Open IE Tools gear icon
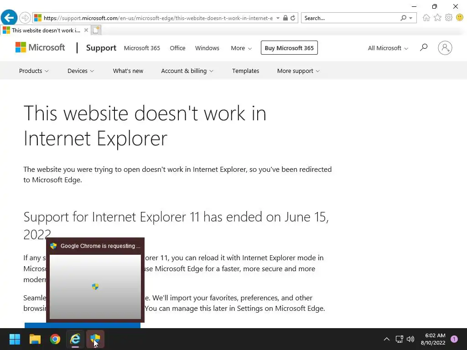The width and height of the screenshot is (467, 350). click(449, 18)
